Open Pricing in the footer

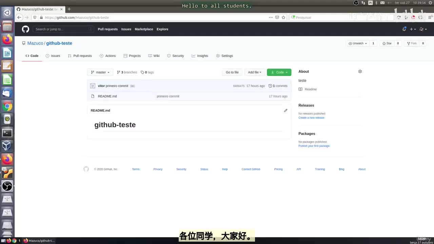(x=278, y=169)
